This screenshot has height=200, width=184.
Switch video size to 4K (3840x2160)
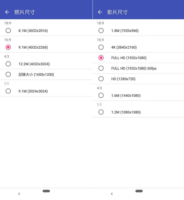(101, 47)
